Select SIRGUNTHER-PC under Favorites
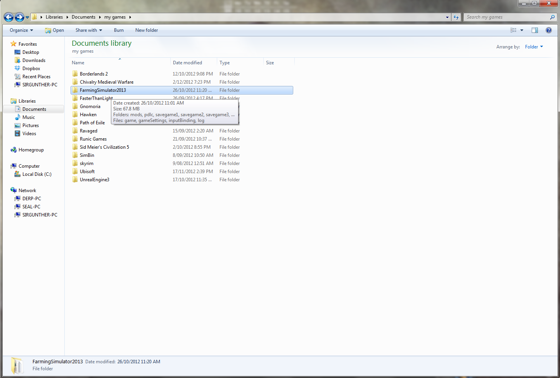The width and height of the screenshot is (560, 378). (x=40, y=85)
